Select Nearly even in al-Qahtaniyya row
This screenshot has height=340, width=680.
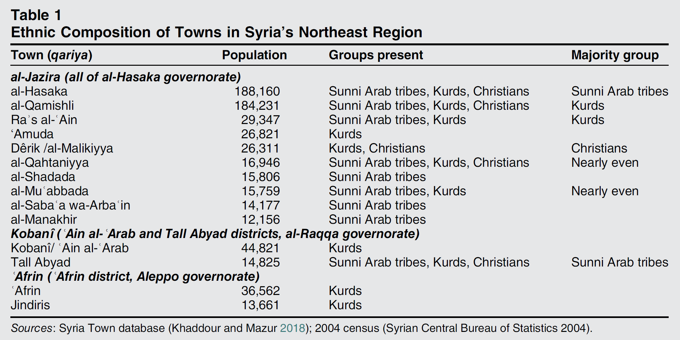(605, 163)
